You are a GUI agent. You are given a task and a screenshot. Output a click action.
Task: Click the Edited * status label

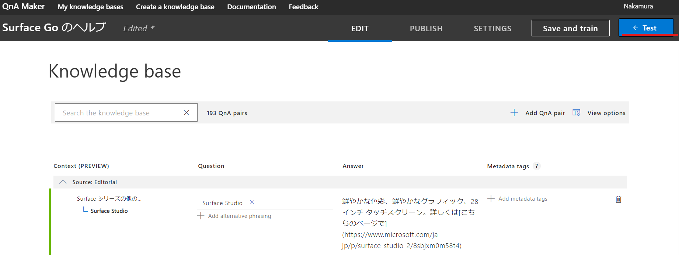pos(139,28)
